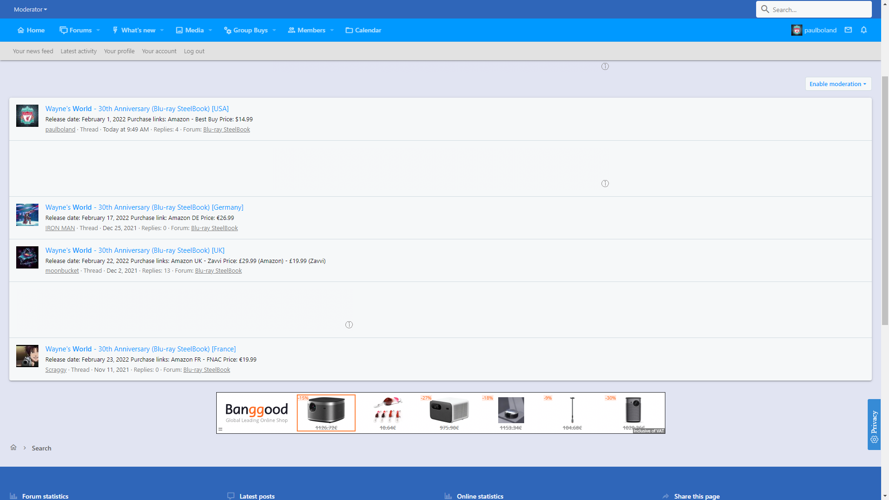Image resolution: width=889 pixels, height=500 pixels.
Task: Expand the Media dropdown arrow
Action: click(211, 30)
